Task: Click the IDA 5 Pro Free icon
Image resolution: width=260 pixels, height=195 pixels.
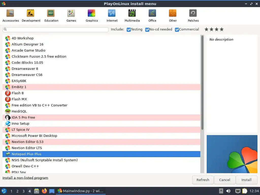Action: 8,117
